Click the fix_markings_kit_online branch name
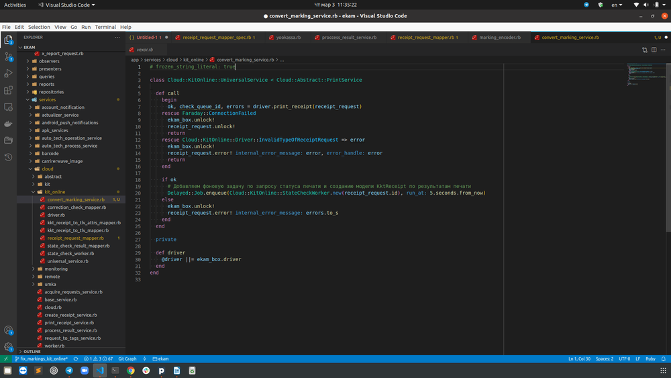Screen dimensions: 671x378 tap(42, 359)
